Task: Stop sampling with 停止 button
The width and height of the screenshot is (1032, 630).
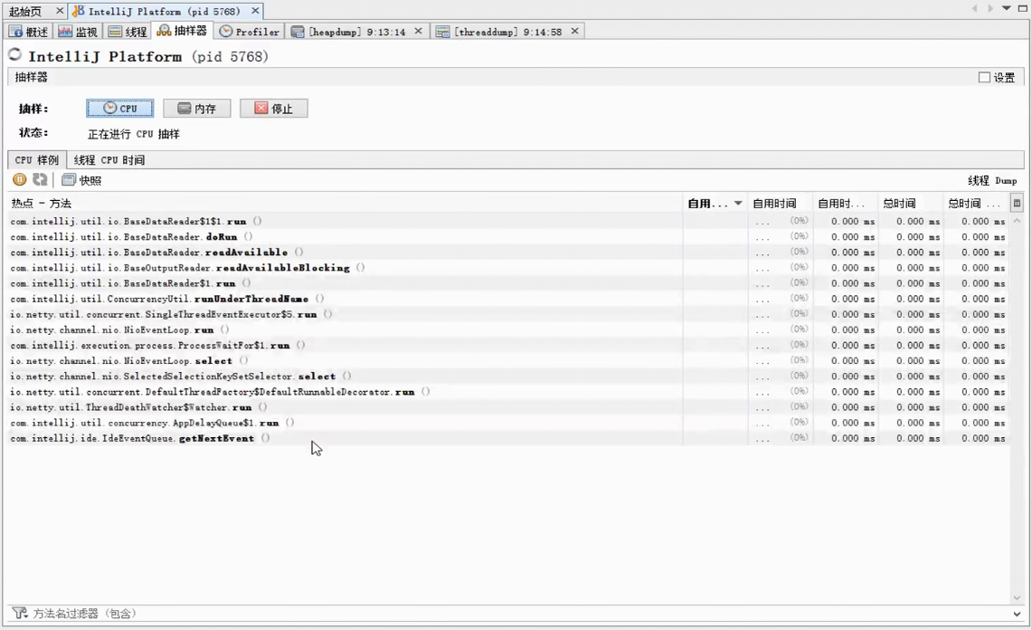Action: pyautogui.click(x=274, y=108)
